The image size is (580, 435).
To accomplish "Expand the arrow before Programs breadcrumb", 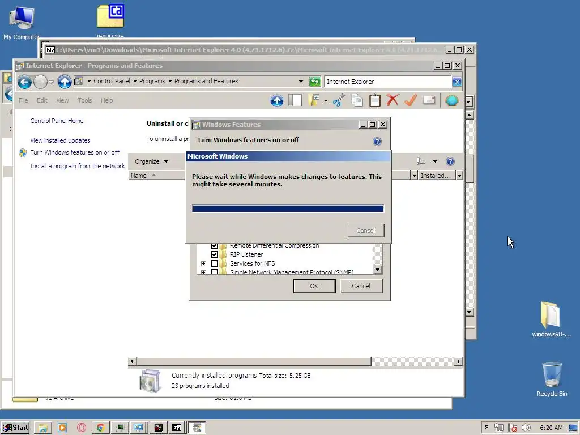I will (135, 81).
